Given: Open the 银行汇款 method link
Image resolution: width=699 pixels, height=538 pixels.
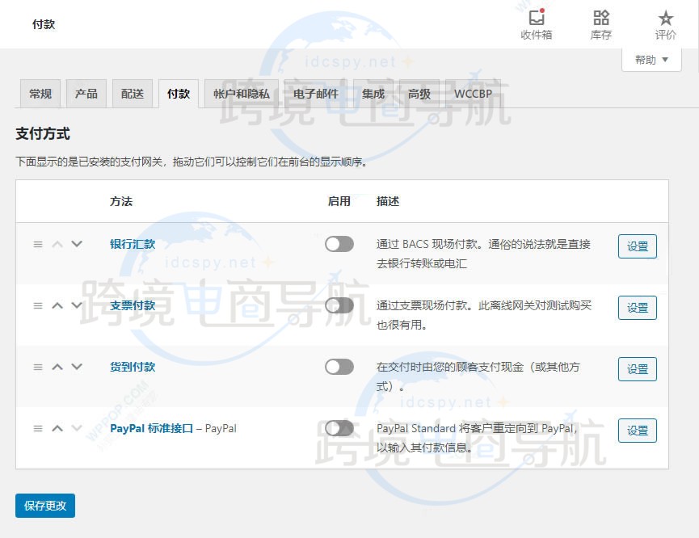Looking at the screenshot, I should 133,244.
